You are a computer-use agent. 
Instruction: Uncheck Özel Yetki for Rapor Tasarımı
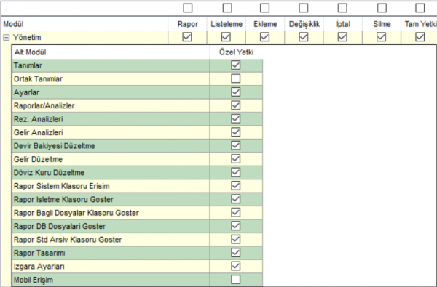click(x=236, y=253)
